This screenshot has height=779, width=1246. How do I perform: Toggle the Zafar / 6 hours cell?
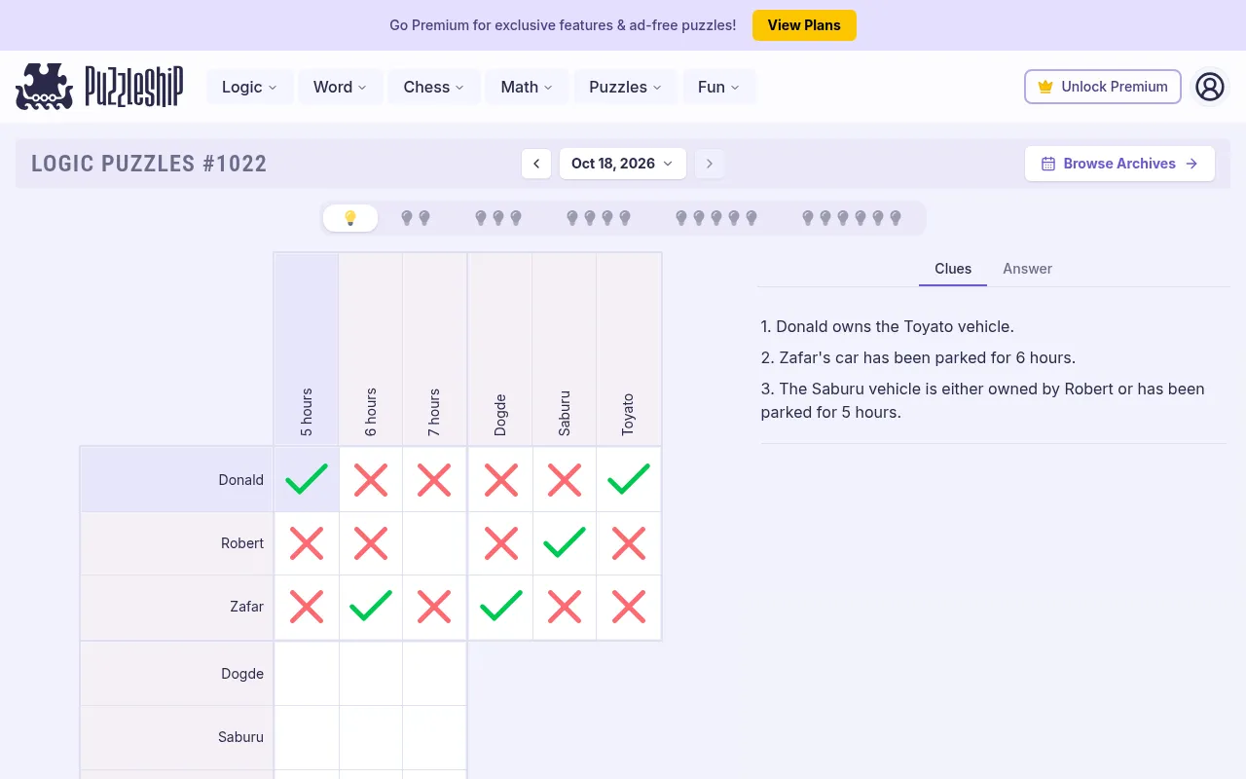tap(371, 607)
